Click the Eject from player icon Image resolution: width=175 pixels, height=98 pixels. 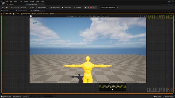click(94, 7)
